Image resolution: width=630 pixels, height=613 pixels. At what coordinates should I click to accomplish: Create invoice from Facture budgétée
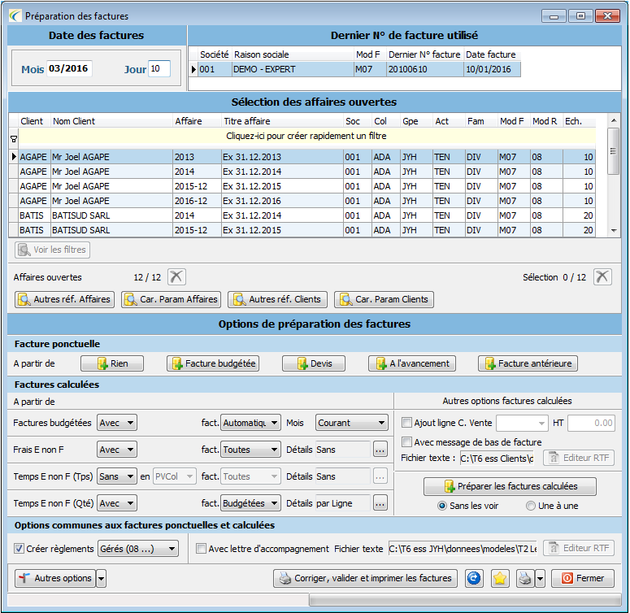213,363
